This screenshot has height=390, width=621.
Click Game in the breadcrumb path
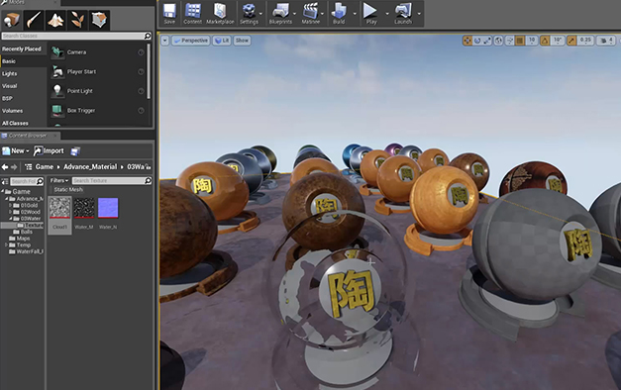pos(45,166)
